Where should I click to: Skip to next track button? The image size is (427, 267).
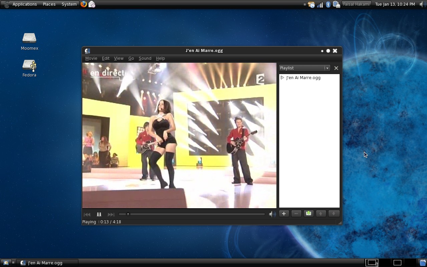(111, 214)
